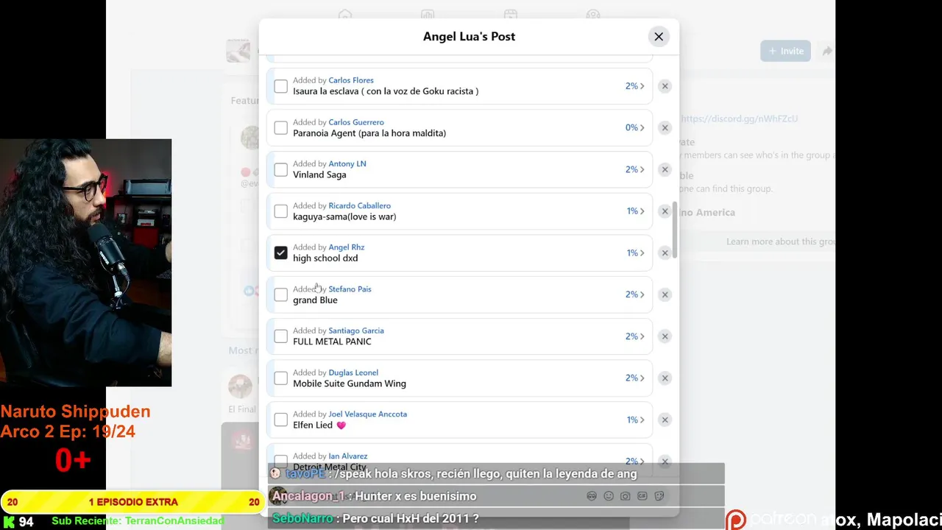
Task: Click the Invite button in group page
Action: coord(785,51)
